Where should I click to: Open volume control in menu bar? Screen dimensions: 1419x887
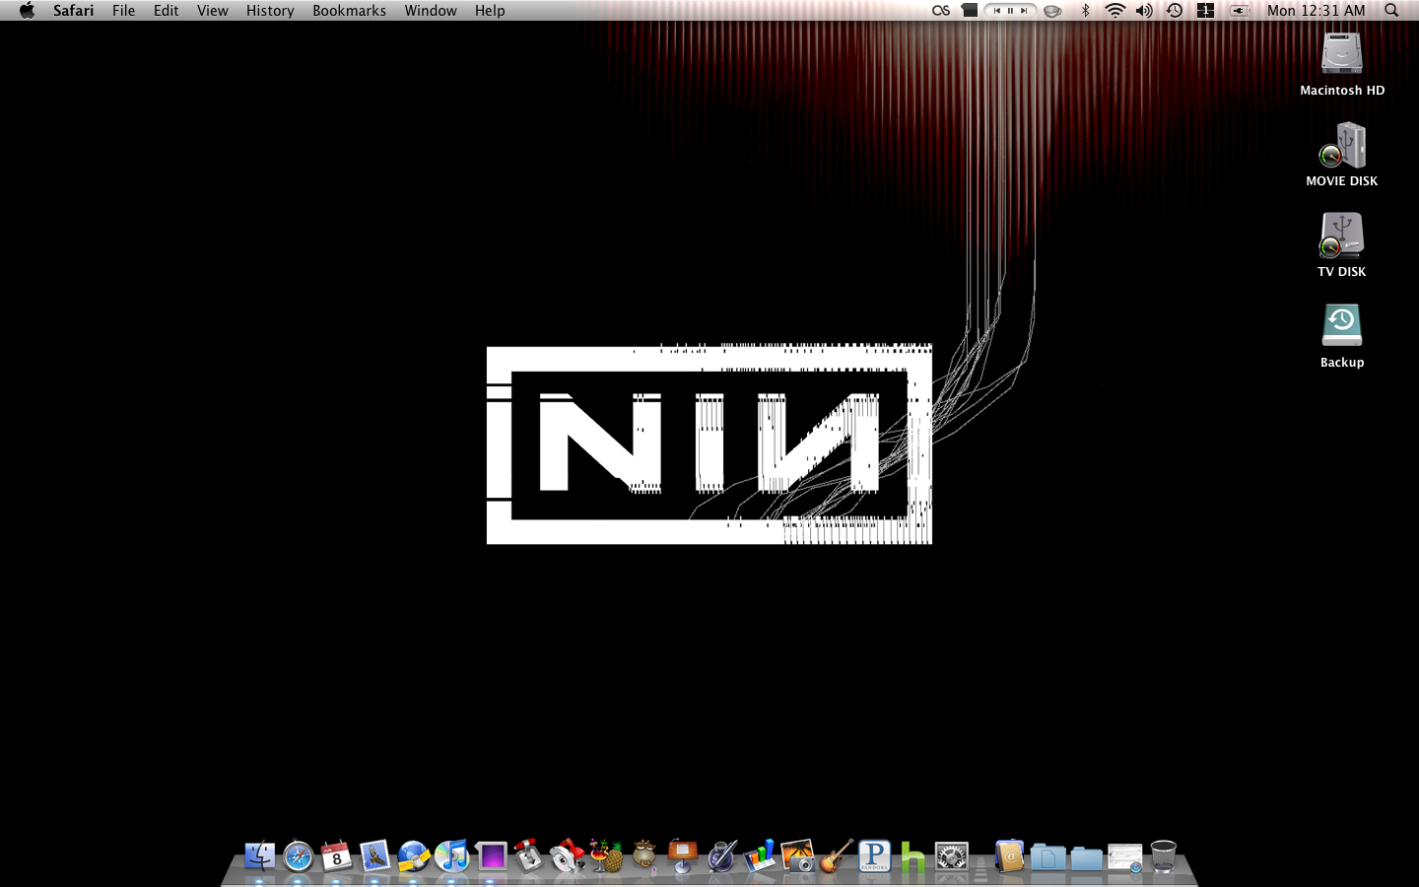[1144, 11]
